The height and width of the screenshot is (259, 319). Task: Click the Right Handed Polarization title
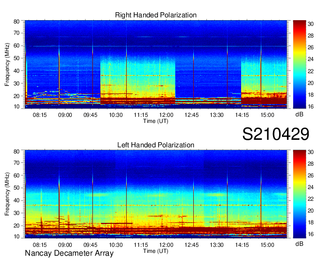click(x=156, y=15)
